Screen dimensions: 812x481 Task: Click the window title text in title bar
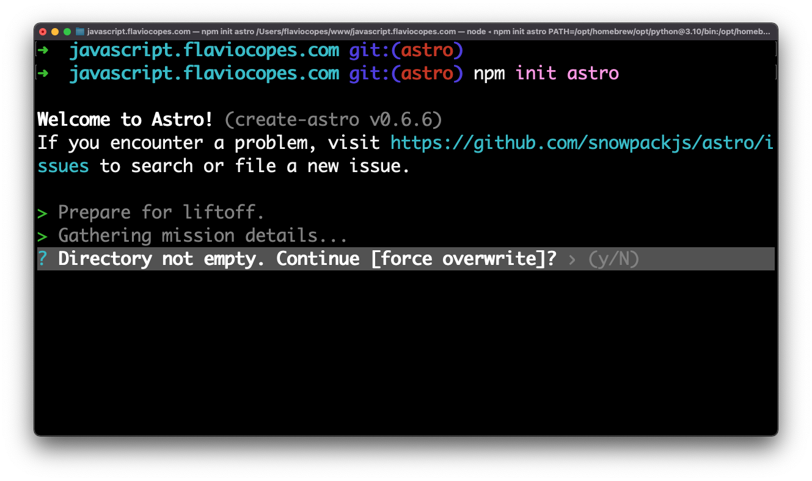428,31
